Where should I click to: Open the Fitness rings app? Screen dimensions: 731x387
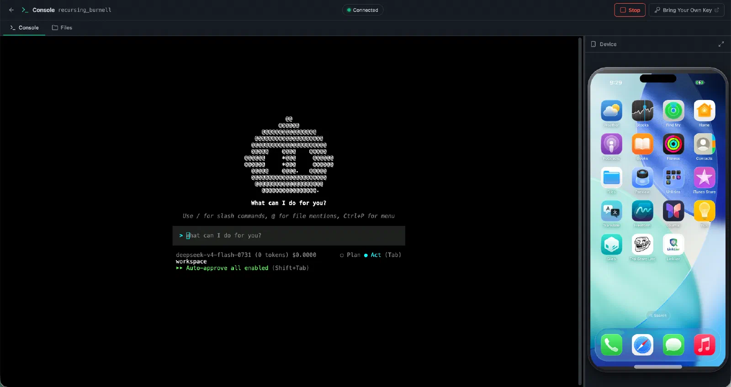tap(673, 144)
